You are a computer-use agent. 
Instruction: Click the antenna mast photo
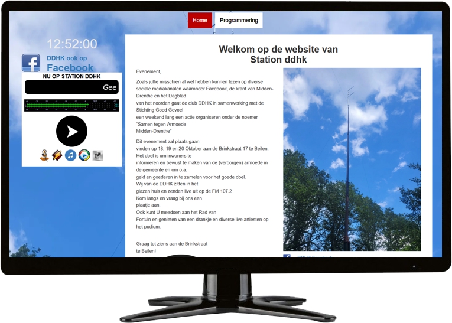coord(352,159)
